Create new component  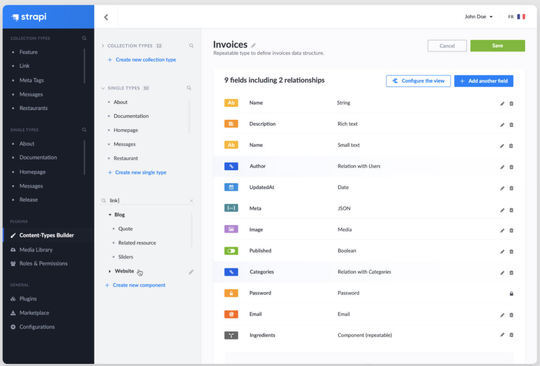pyautogui.click(x=135, y=285)
